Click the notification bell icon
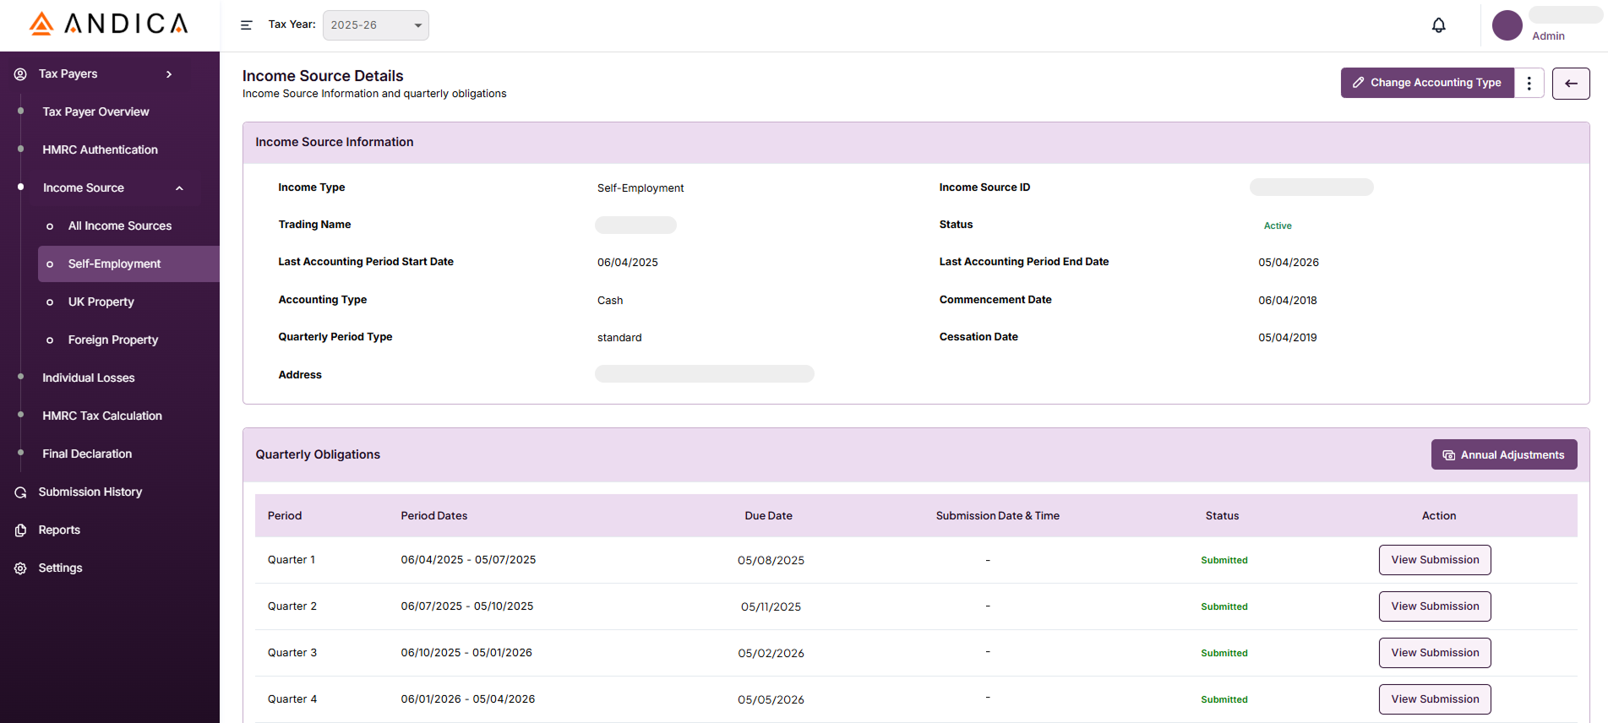Screen dimensions: 1608x723 (1438, 25)
